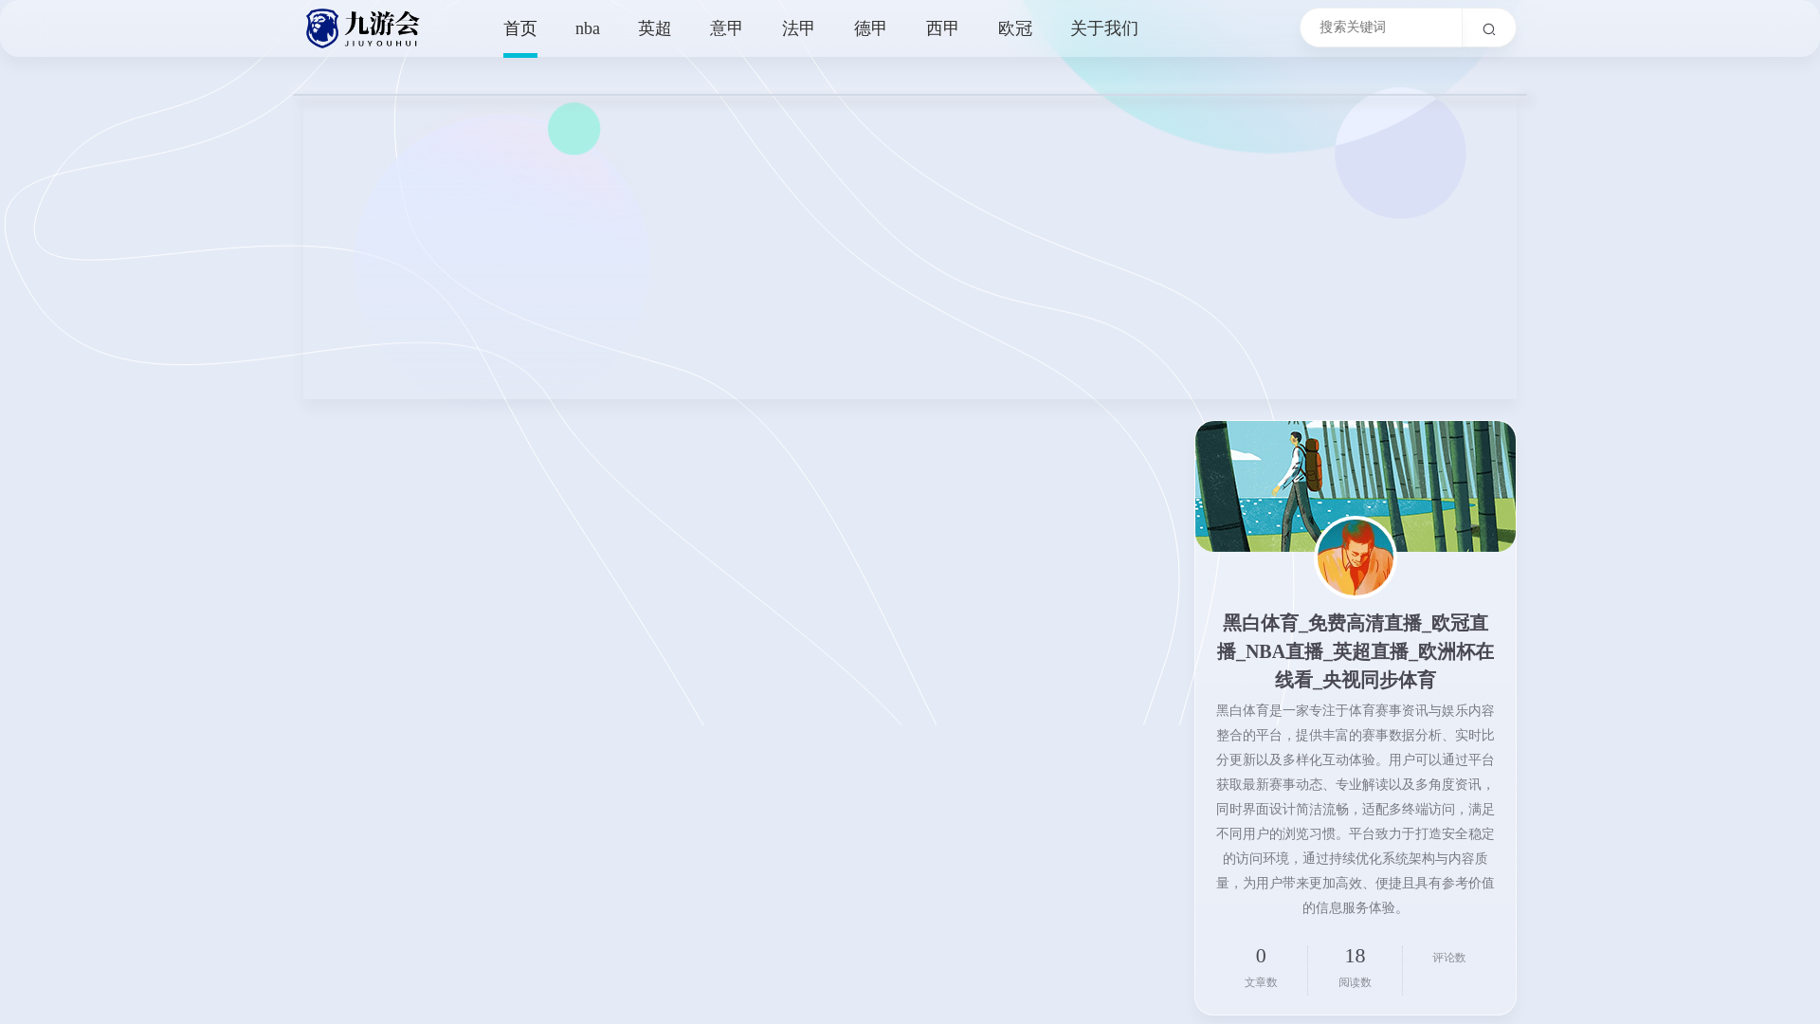The image size is (1820, 1024).
Task: Click the 九游会 JIUYOUHUI site logo
Action: click(x=362, y=28)
